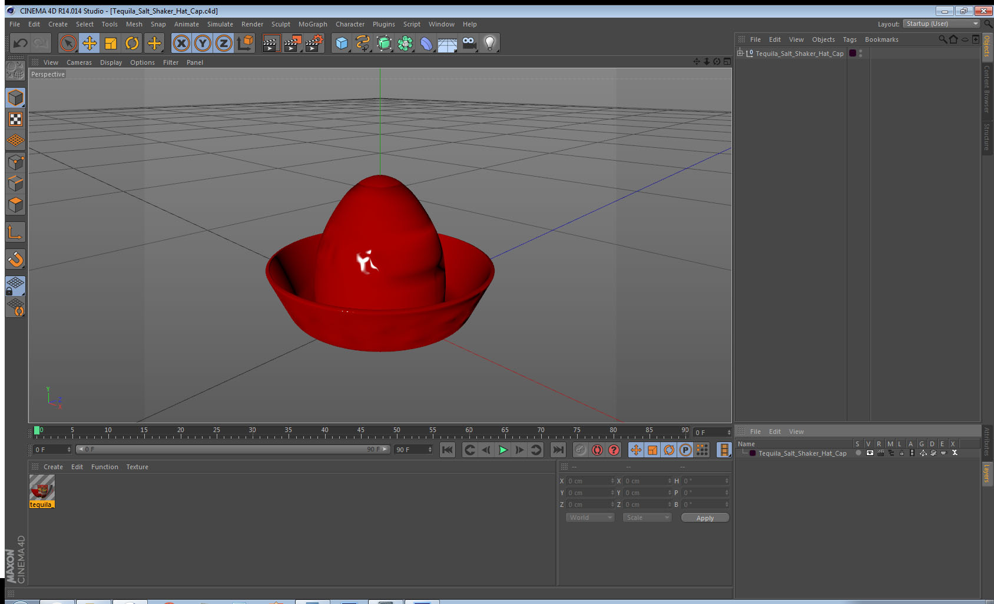Viewport: 994px width, 604px height.
Task: Open Layer manager View menu
Action: point(796,432)
